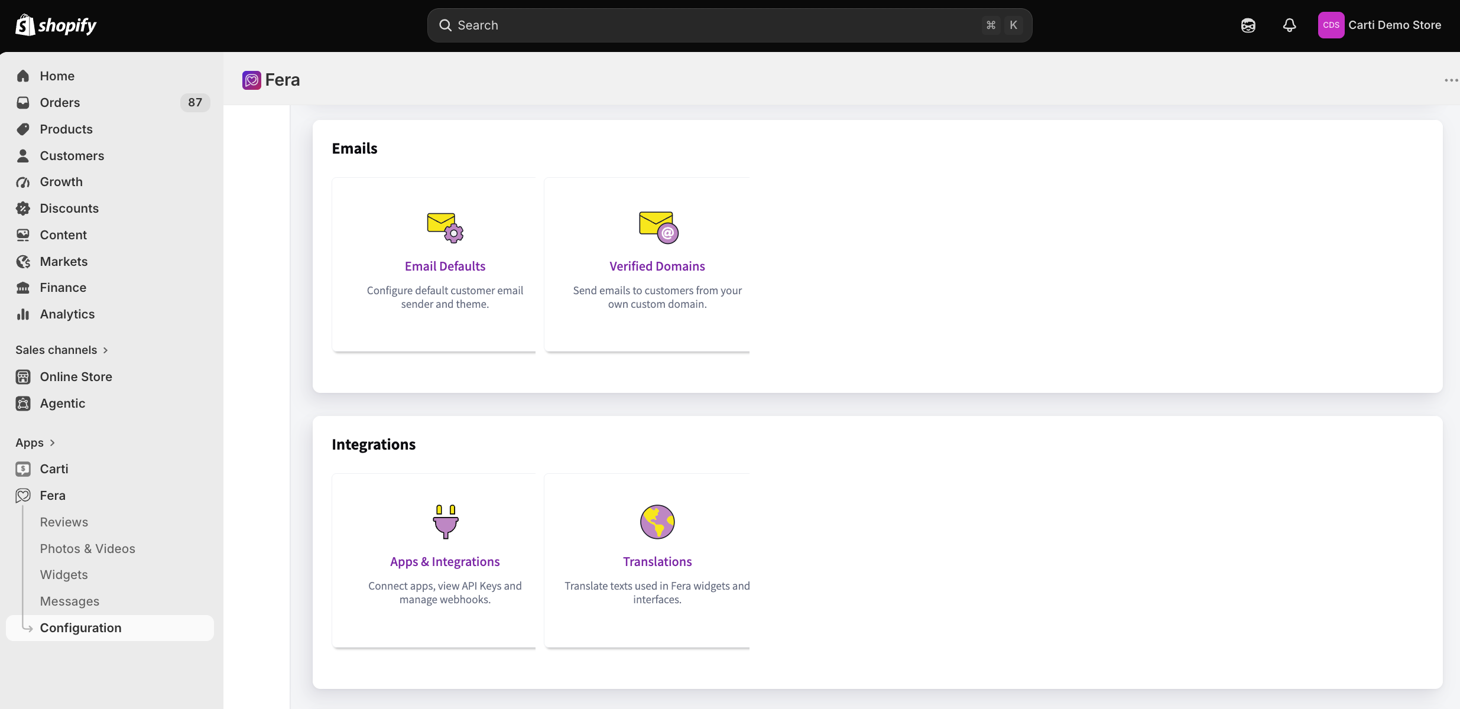
Task: Click the search magnifier icon
Action: pyautogui.click(x=445, y=25)
